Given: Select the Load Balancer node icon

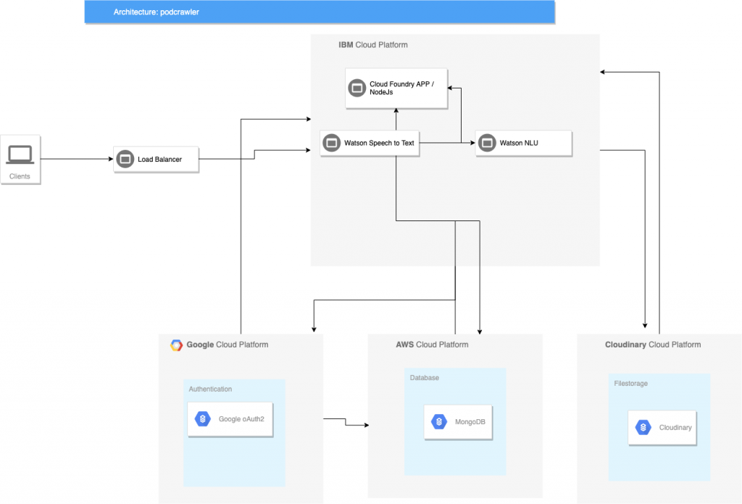Looking at the screenshot, I should pos(125,159).
